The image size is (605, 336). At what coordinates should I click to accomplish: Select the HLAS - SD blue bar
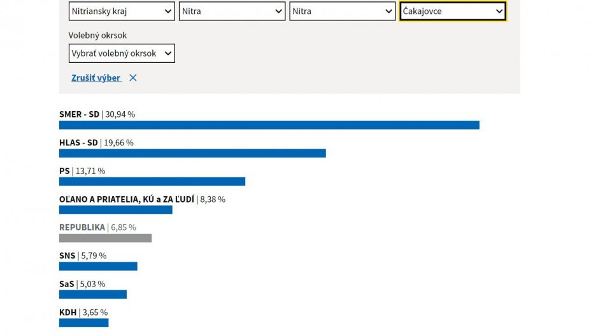[192, 153]
